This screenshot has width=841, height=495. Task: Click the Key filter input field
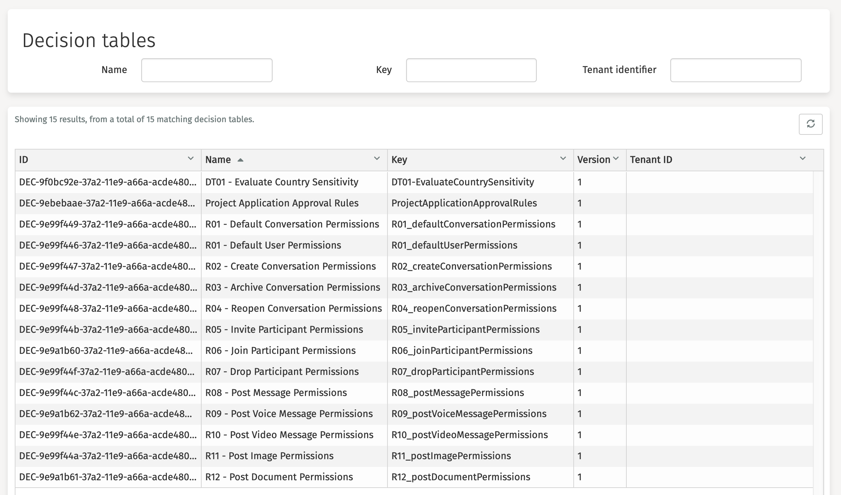coord(471,70)
